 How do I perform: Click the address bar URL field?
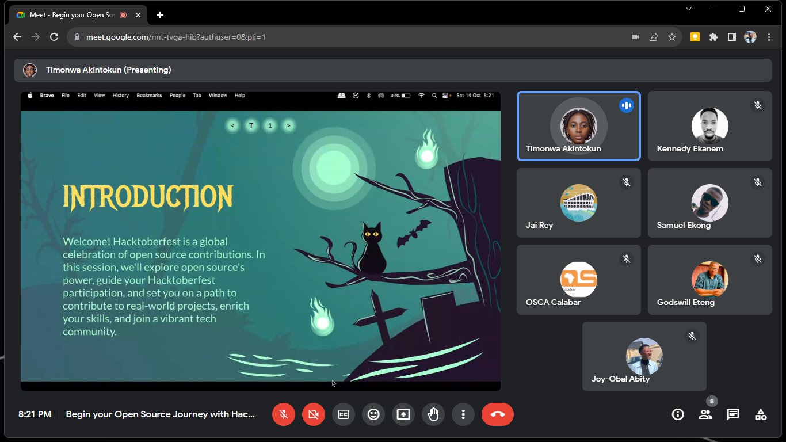(345, 37)
